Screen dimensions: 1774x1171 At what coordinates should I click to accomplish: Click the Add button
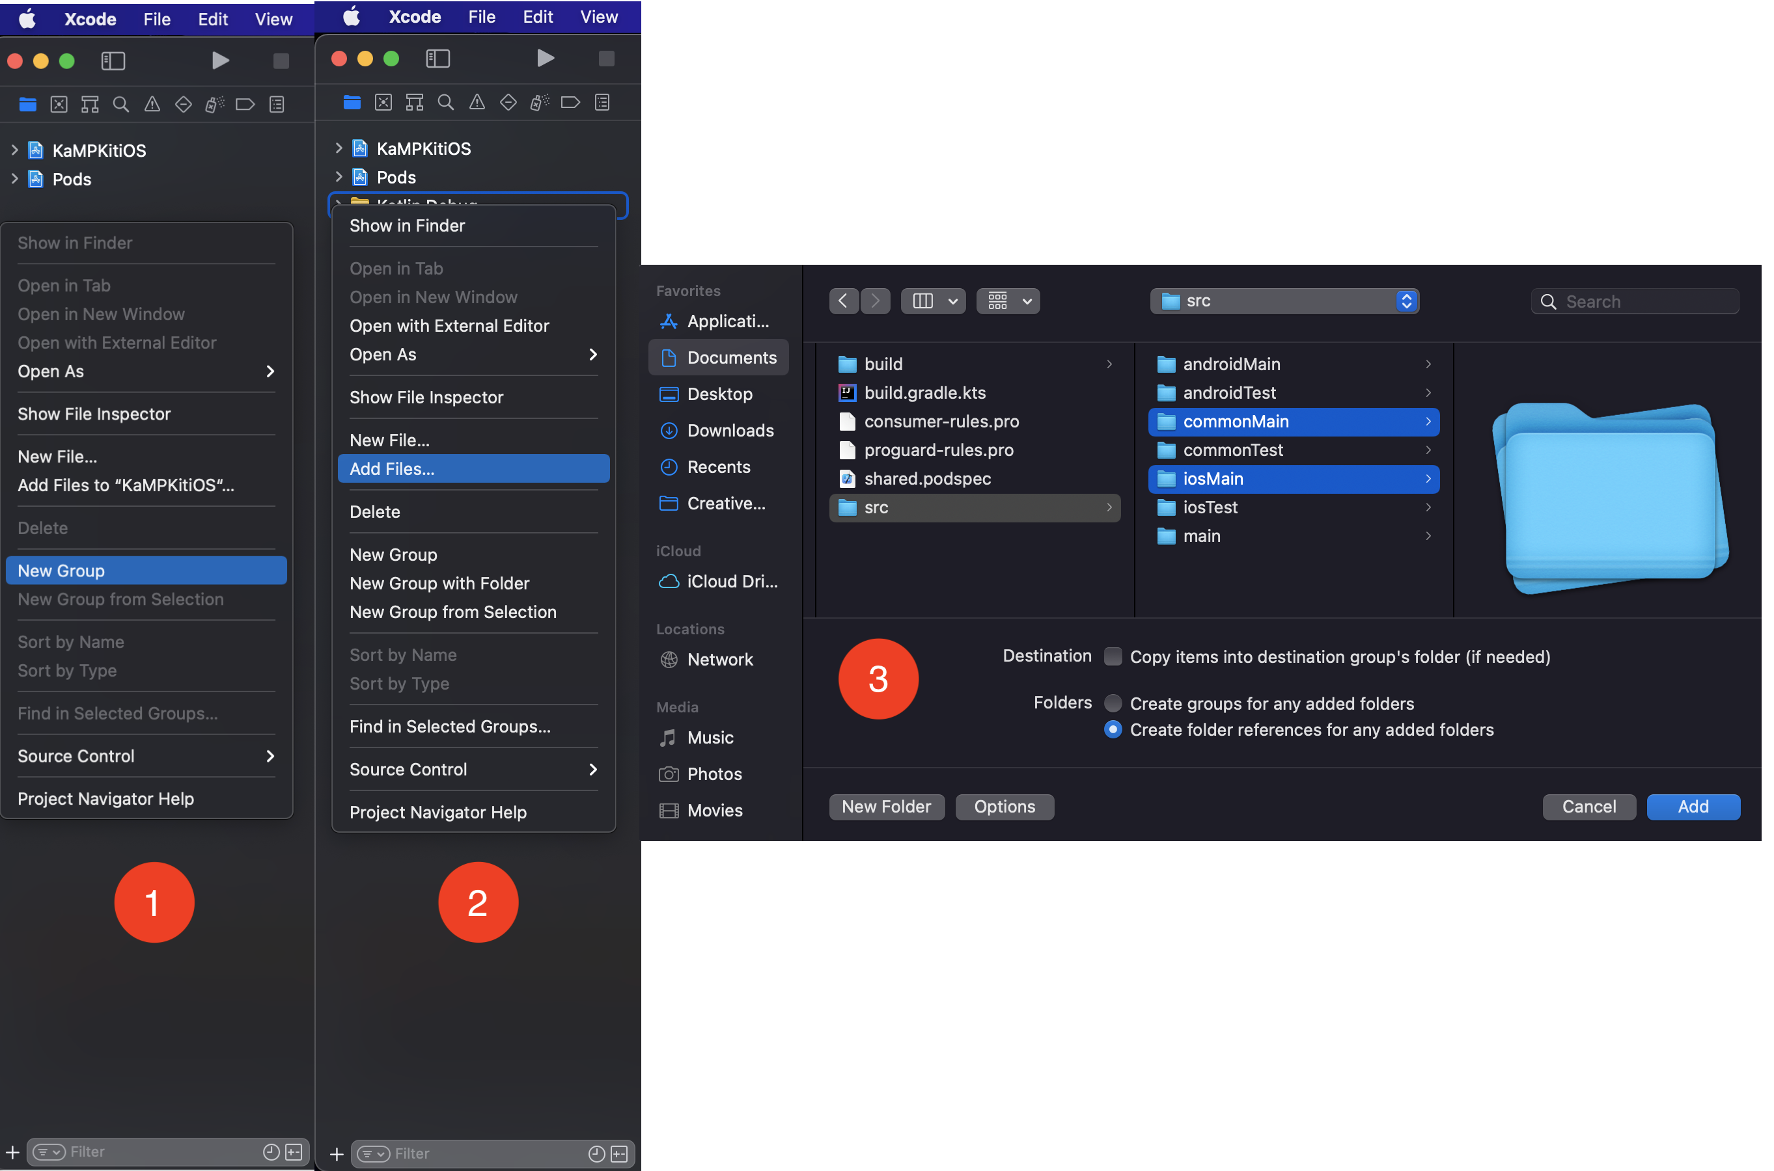pos(1693,807)
